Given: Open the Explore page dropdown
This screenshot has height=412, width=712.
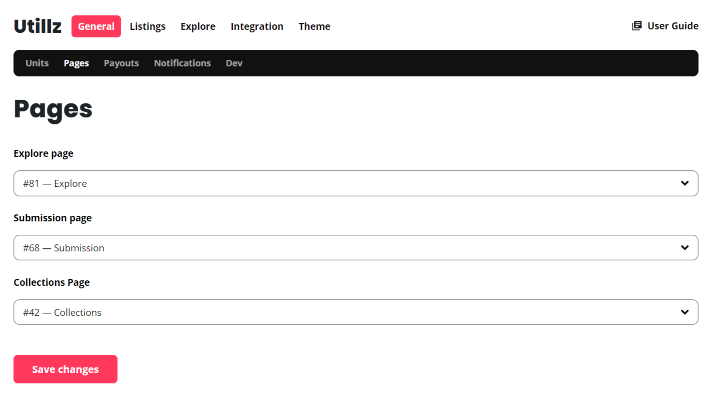Looking at the screenshot, I should pyautogui.click(x=356, y=183).
